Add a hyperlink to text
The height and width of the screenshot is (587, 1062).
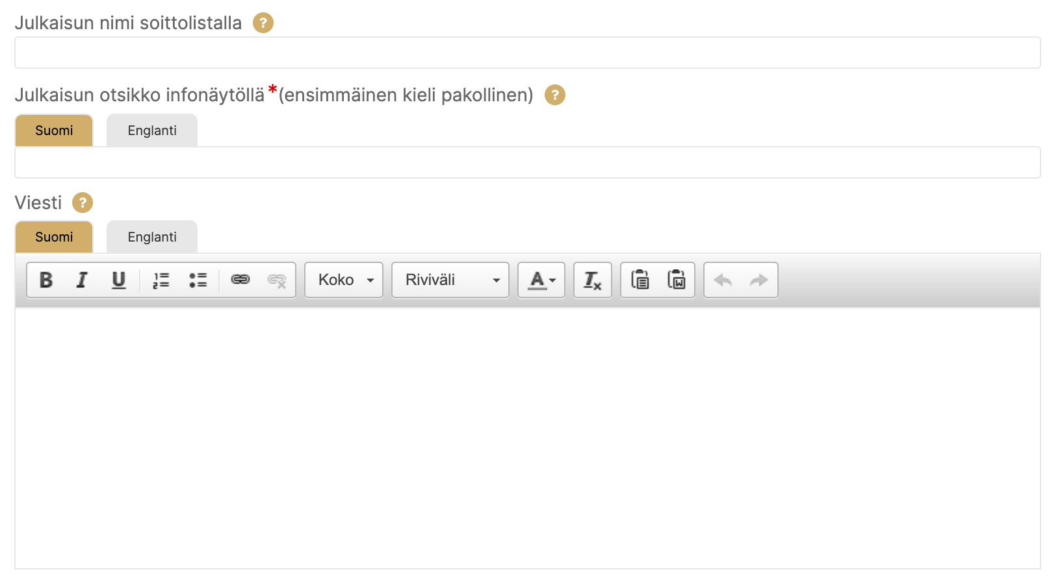240,280
